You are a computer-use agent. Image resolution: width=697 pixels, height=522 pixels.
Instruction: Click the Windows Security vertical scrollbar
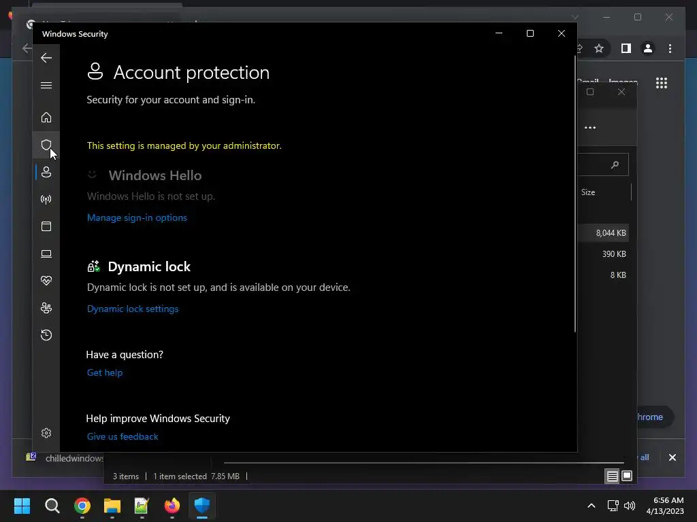[x=574, y=194]
